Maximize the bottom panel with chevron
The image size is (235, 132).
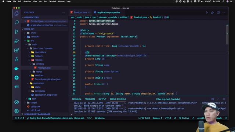pyautogui.click(x=218, y=99)
